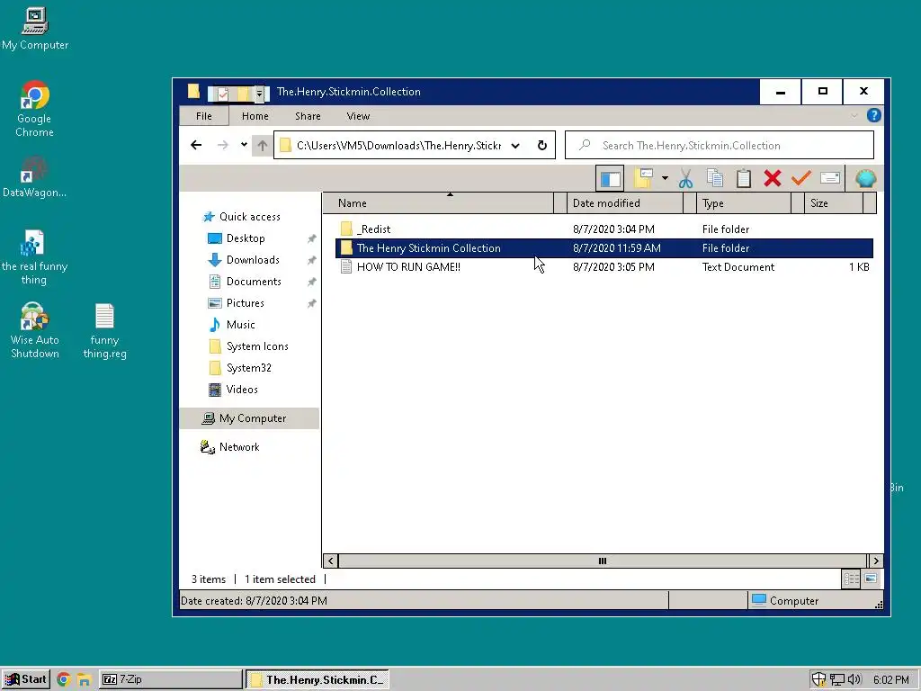Refresh the folder view
Screen dimensions: 921x691
(x=541, y=145)
